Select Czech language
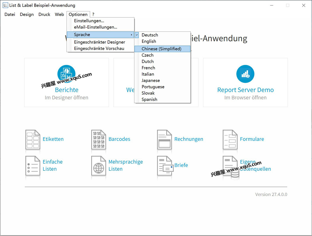 tap(162, 55)
